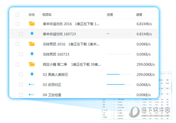
Task: Click waiting dots status icon for 04 卫生检查
Action: coord(32,95)
